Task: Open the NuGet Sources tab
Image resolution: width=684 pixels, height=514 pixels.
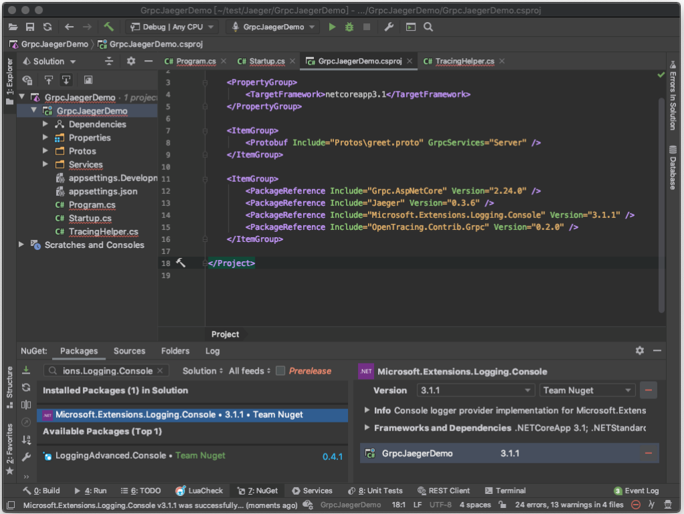Action: tap(129, 351)
